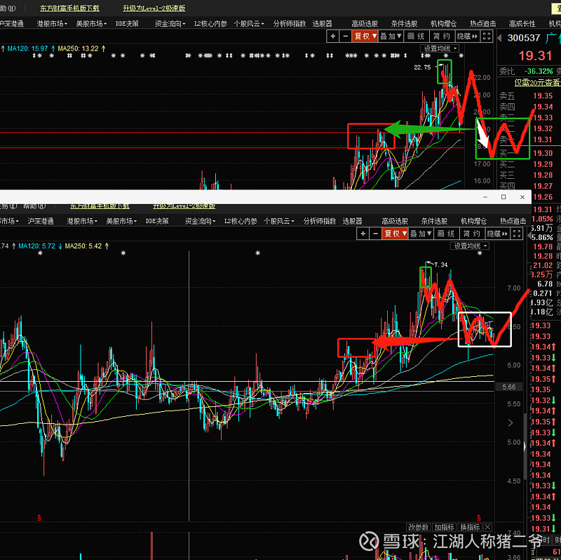Click the 5.66 price label on the axis
561x560 pixels.
click(508, 387)
